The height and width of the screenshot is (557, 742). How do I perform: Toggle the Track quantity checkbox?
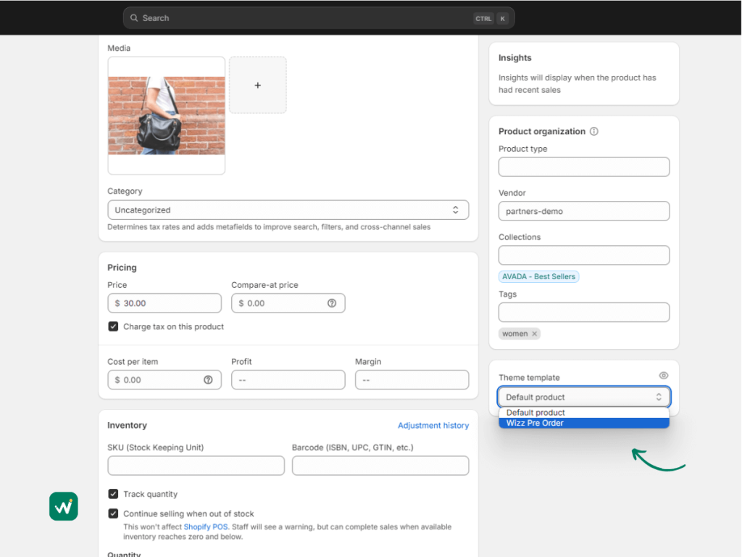click(x=113, y=494)
